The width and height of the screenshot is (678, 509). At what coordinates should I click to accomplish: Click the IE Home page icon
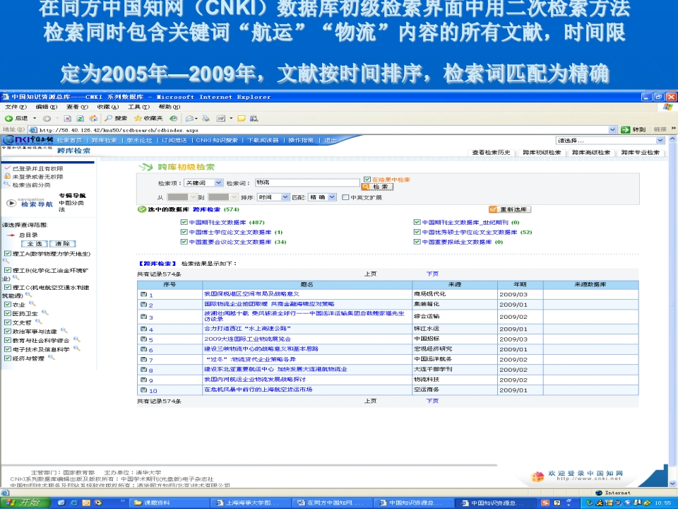[93, 118]
